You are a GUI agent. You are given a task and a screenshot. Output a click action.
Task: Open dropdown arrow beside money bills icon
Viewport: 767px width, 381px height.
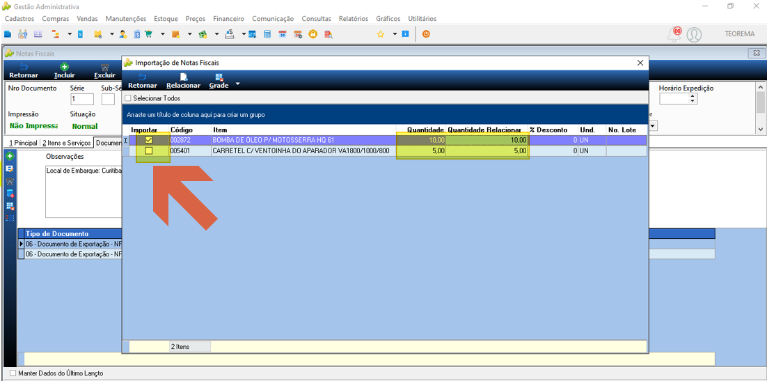(x=216, y=34)
